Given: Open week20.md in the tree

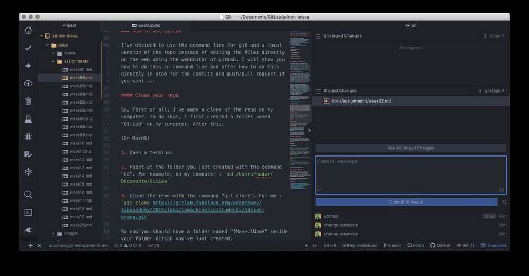Looking at the screenshot, I should tap(77, 225).
